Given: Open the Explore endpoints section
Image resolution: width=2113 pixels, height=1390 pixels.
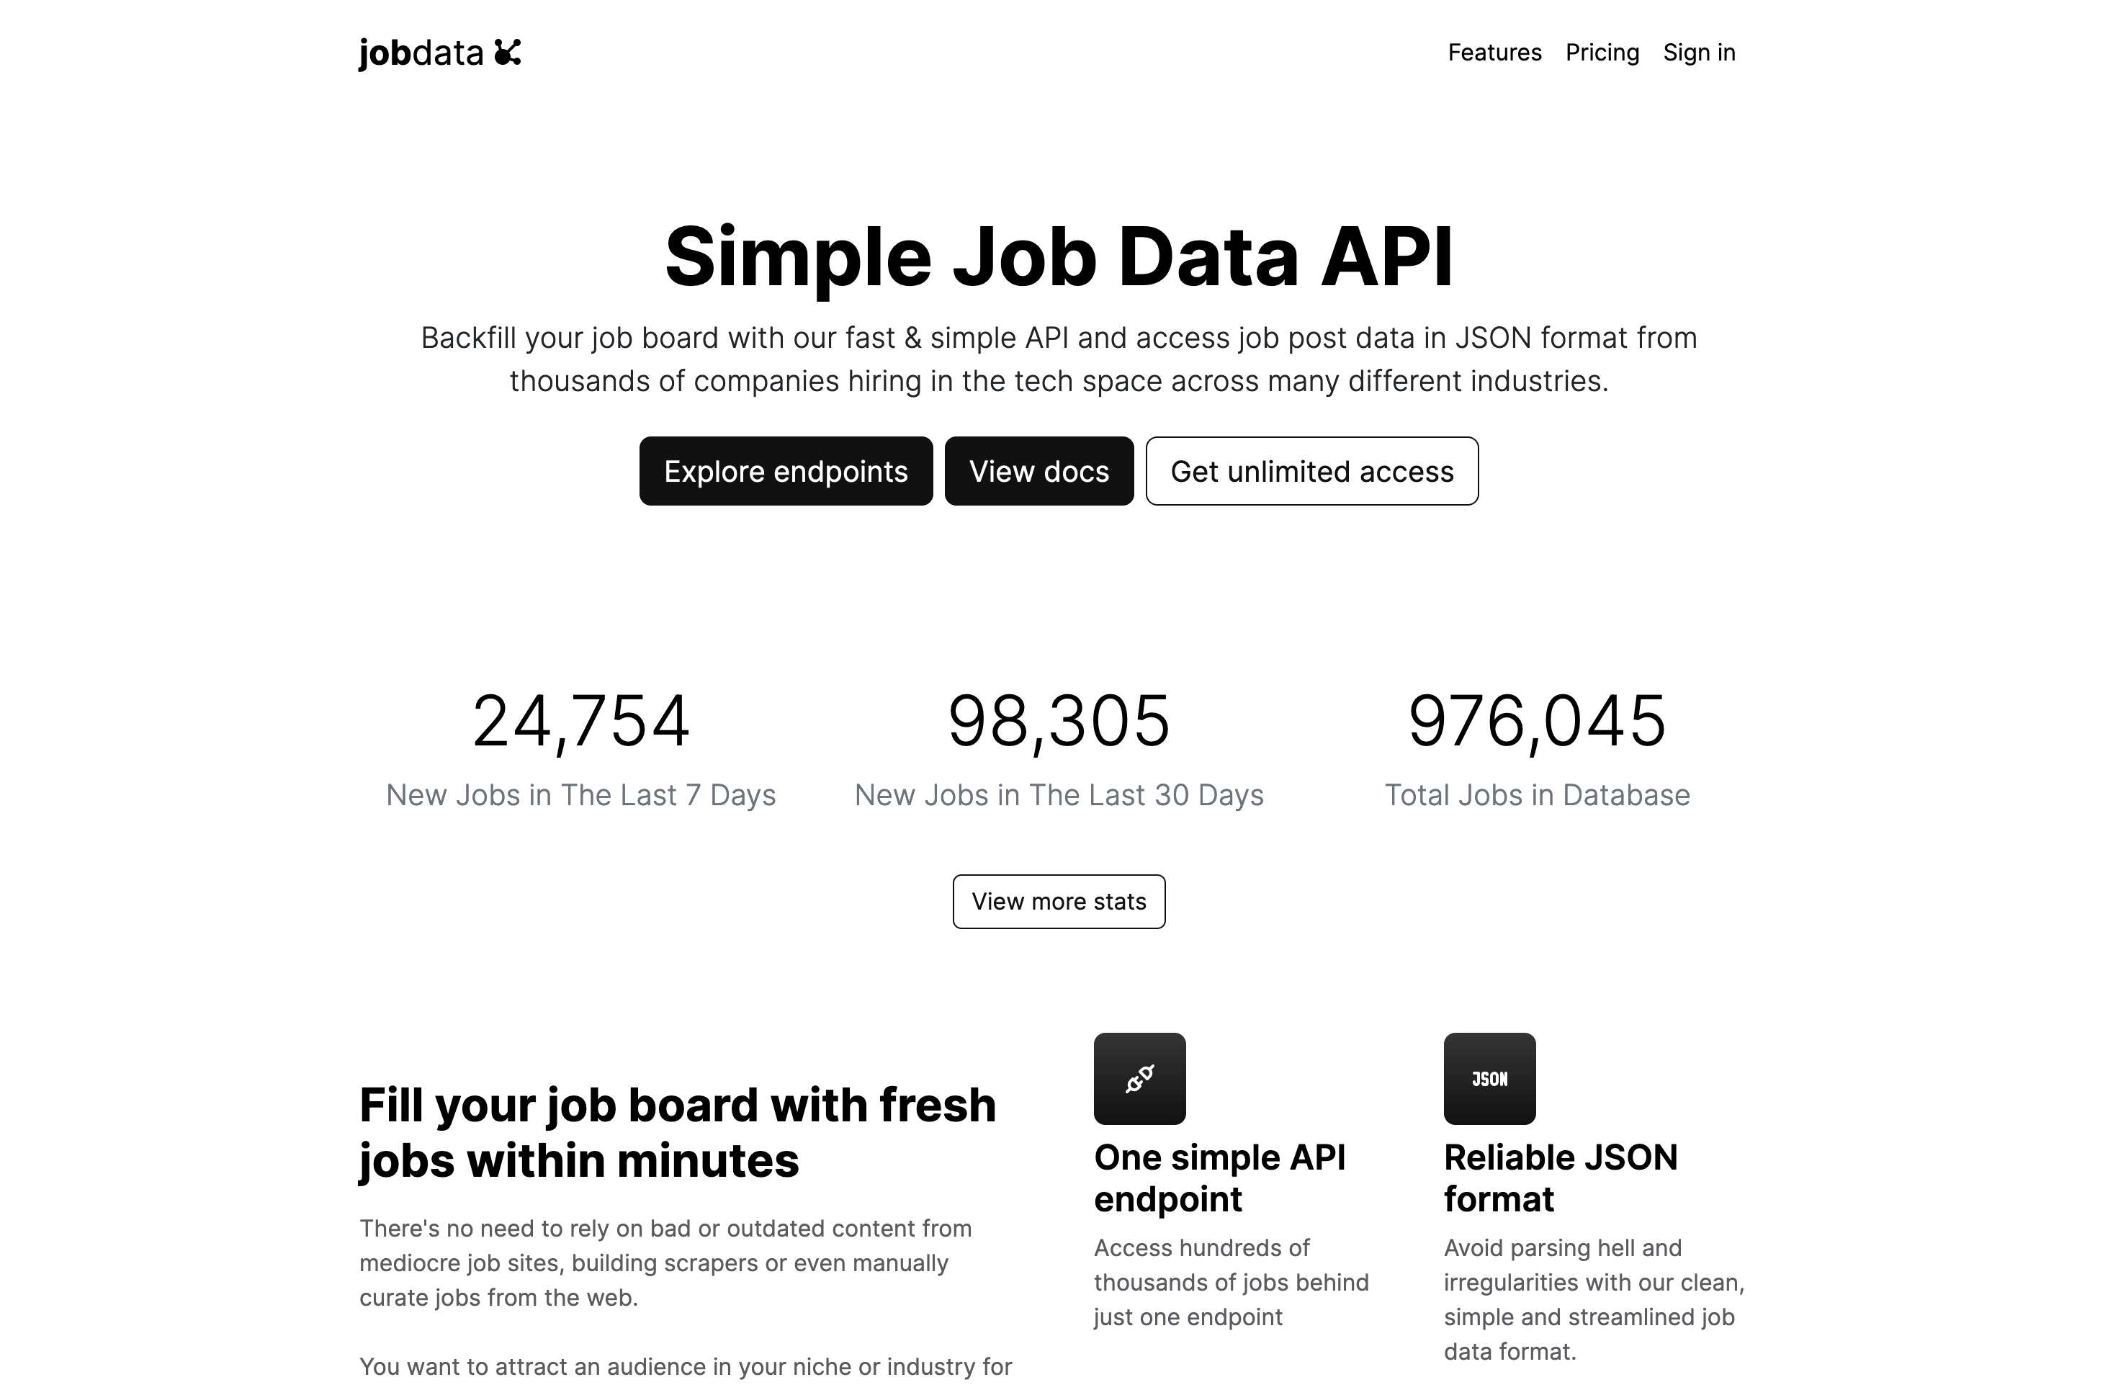Looking at the screenshot, I should 785,470.
